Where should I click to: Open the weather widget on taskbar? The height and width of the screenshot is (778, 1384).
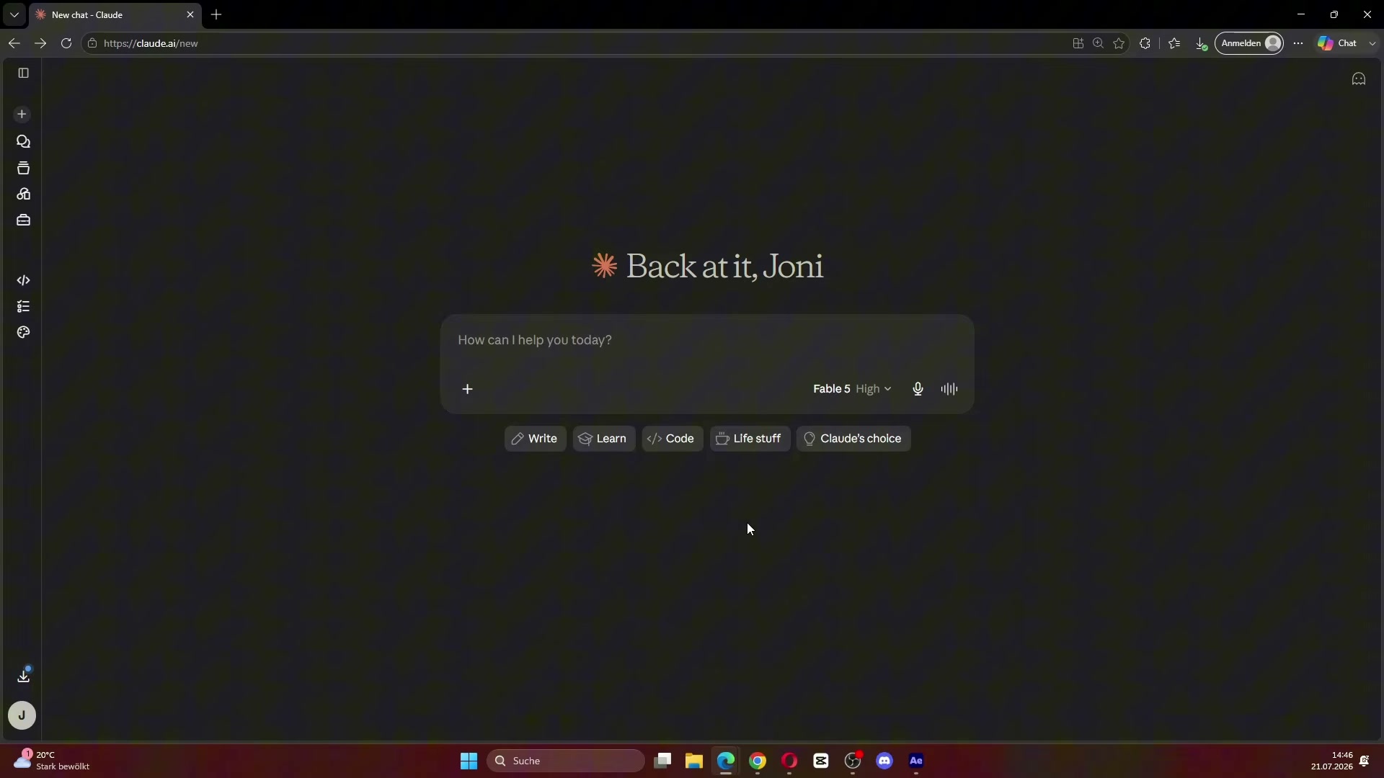click(x=52, y=761)
